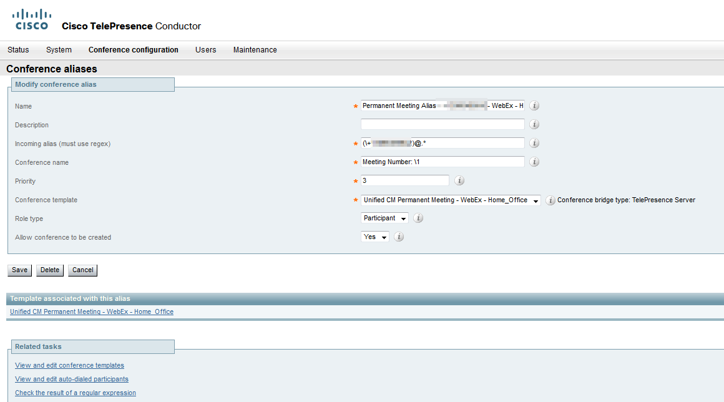724x402 pixels.
Task: Click the info icon next to Priority
Action: [459, 180]
